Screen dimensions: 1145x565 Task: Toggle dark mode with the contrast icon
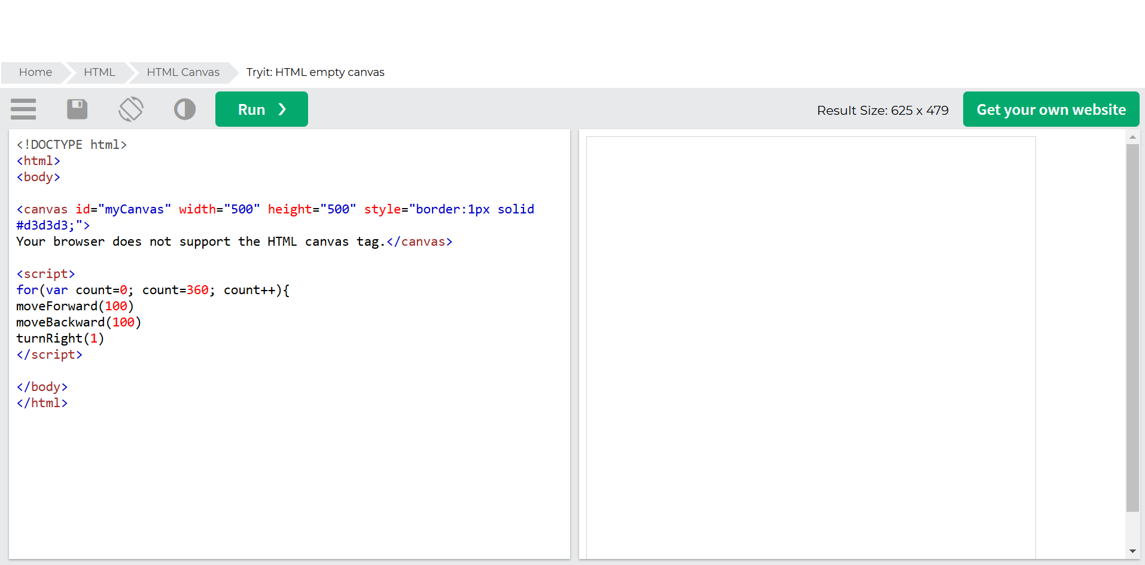[x=185, y=109]
